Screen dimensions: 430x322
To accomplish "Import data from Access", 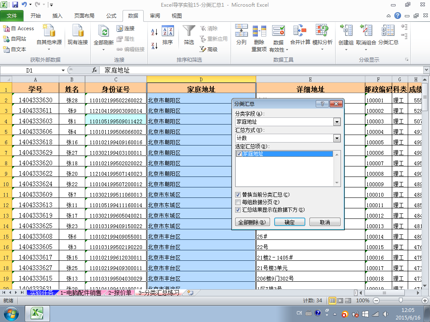I will (18, 28).
